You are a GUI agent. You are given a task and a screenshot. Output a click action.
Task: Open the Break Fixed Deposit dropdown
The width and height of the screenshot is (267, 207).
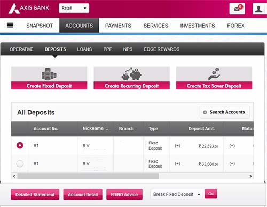[x=177, y=194]
